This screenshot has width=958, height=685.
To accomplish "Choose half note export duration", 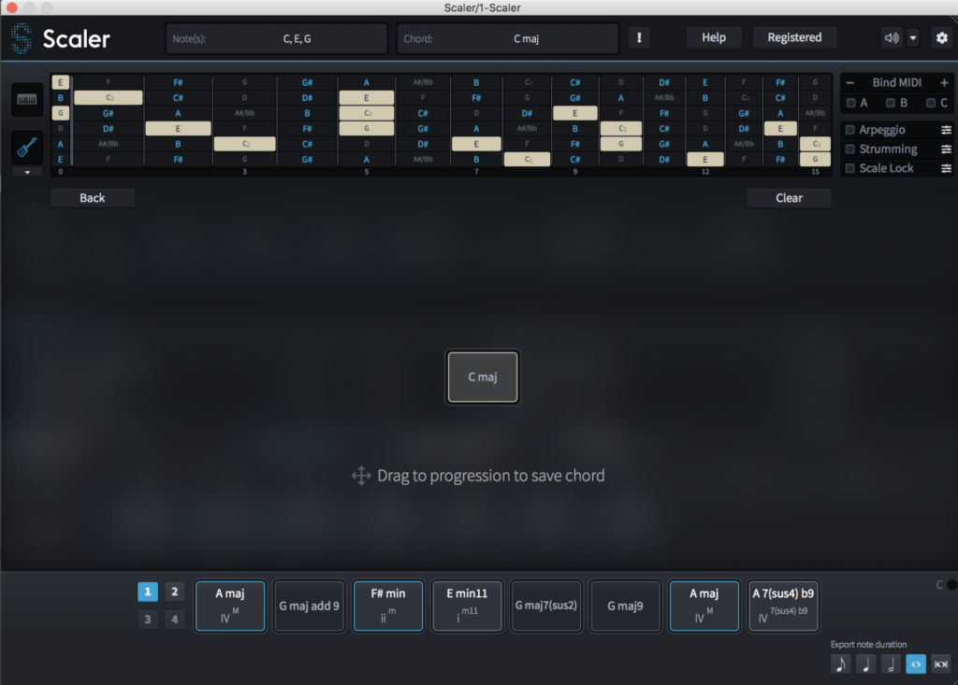I will pyautogui.click(x=891, y=664).
